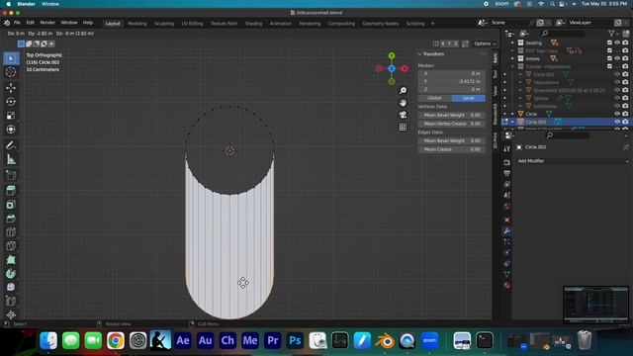Viewport: 633px width, 356px height.
Task: Toggle Z axis mirror in header
Action: click(x=456, y=44)
